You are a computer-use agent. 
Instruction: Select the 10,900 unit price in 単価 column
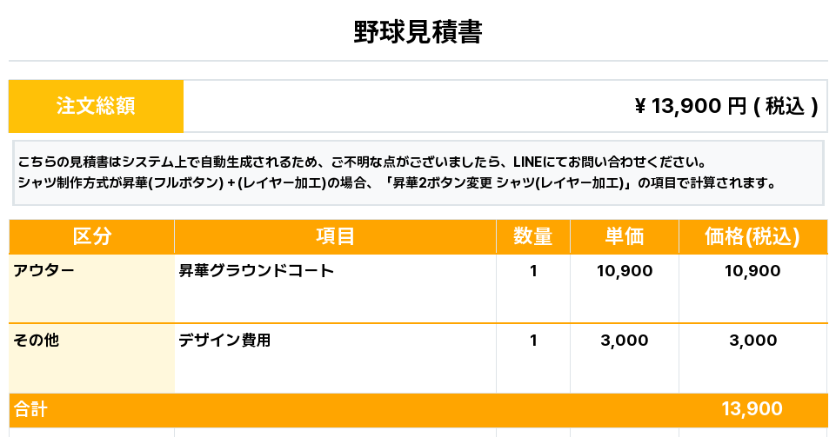click(x=624, y=270)
